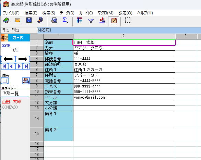Open file with the folder toolbar icon

(x=17, y=20)
